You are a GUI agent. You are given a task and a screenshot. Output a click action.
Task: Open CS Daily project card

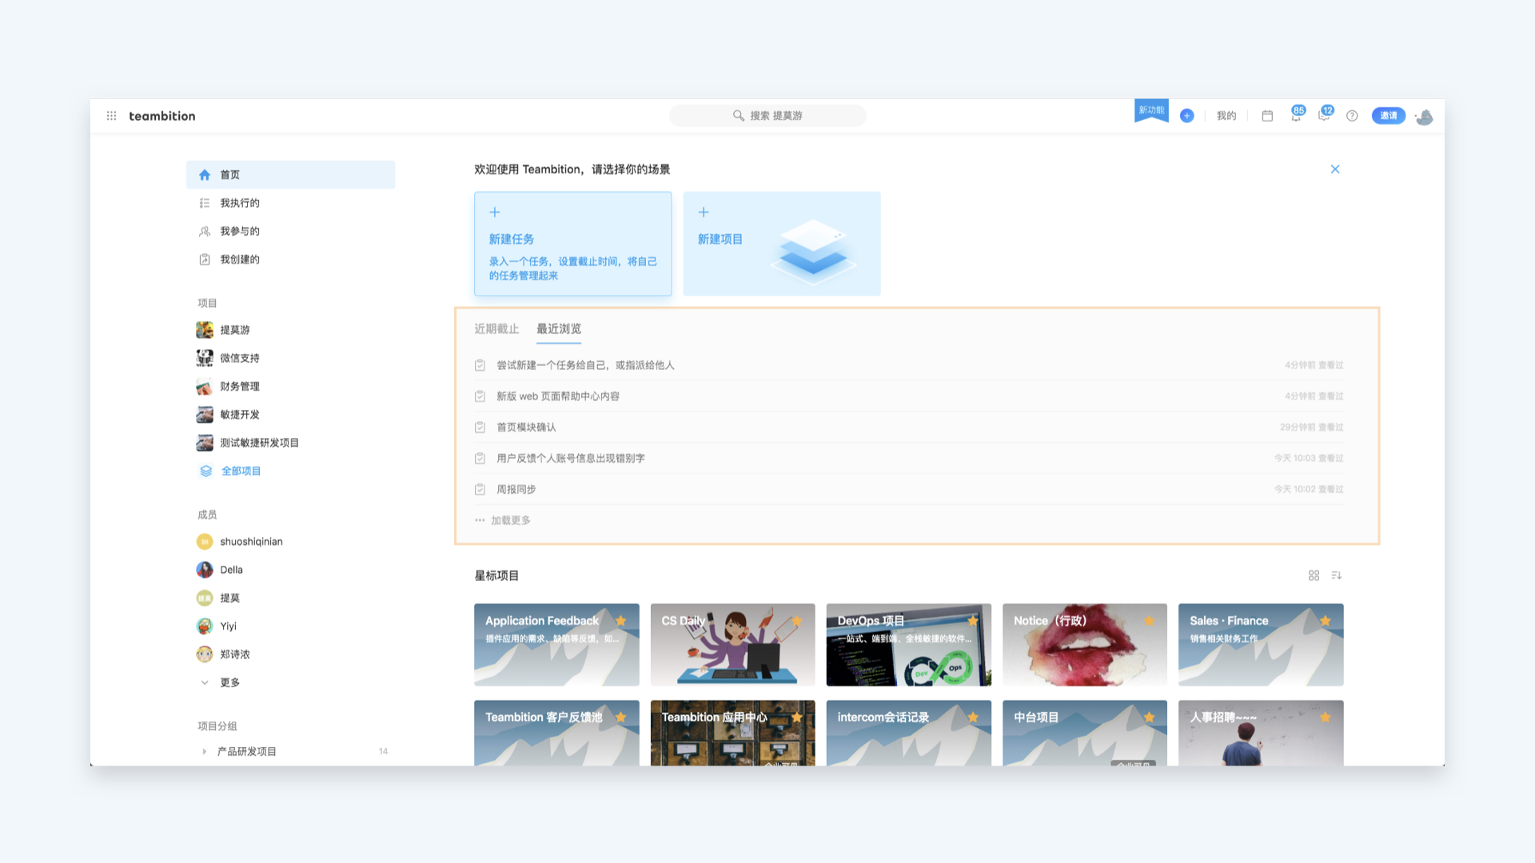pyautogui.click(x=732, y=645)
